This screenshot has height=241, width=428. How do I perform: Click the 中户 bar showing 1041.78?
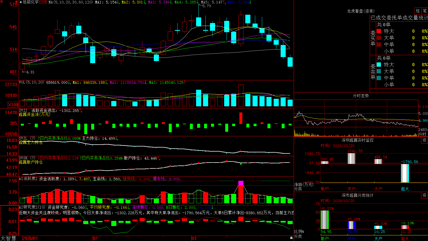(351, 159)
